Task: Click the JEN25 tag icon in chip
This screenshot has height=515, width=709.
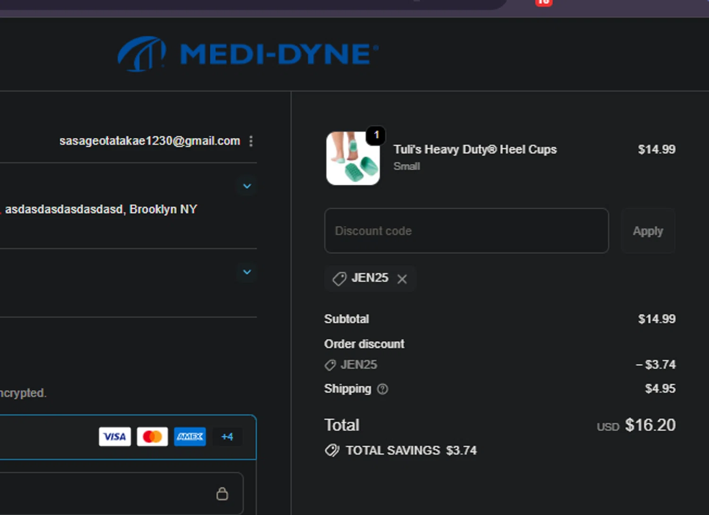Action: [x=339, y=279]
